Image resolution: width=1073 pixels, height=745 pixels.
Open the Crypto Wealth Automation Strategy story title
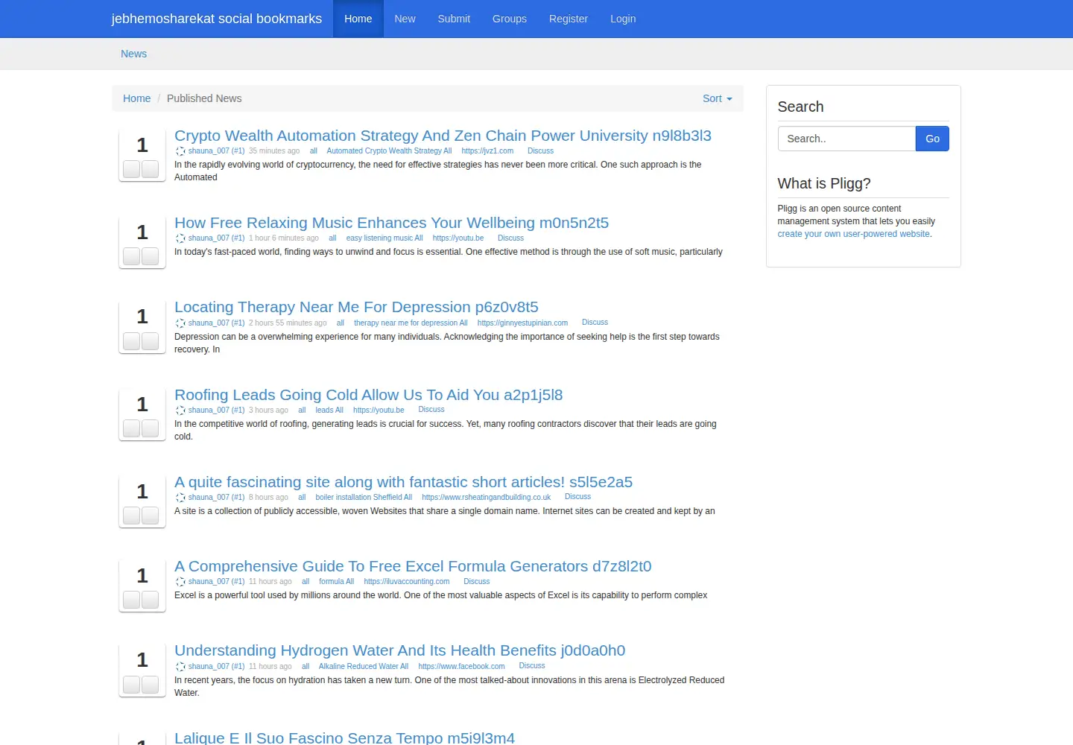point(443,136)
